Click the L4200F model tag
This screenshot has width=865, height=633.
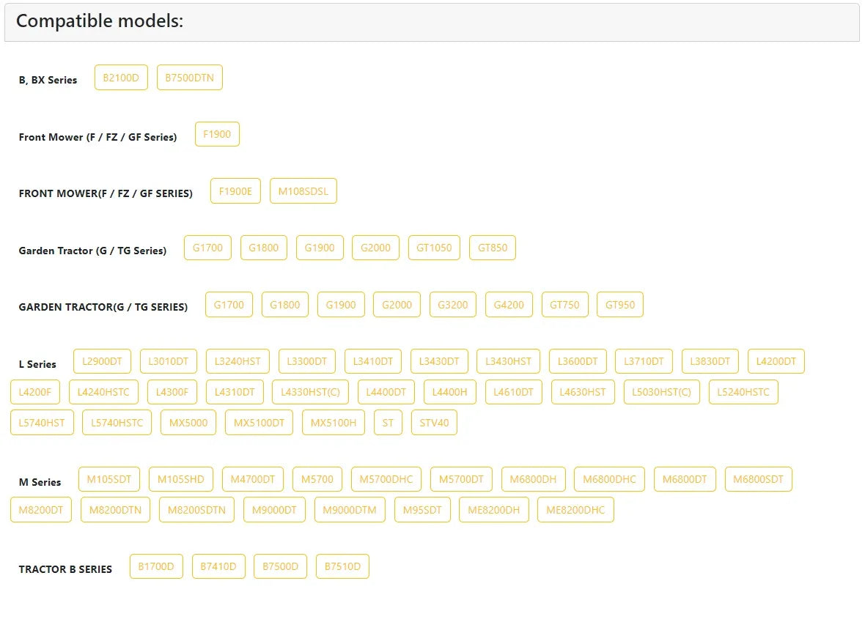coord(34,392)
